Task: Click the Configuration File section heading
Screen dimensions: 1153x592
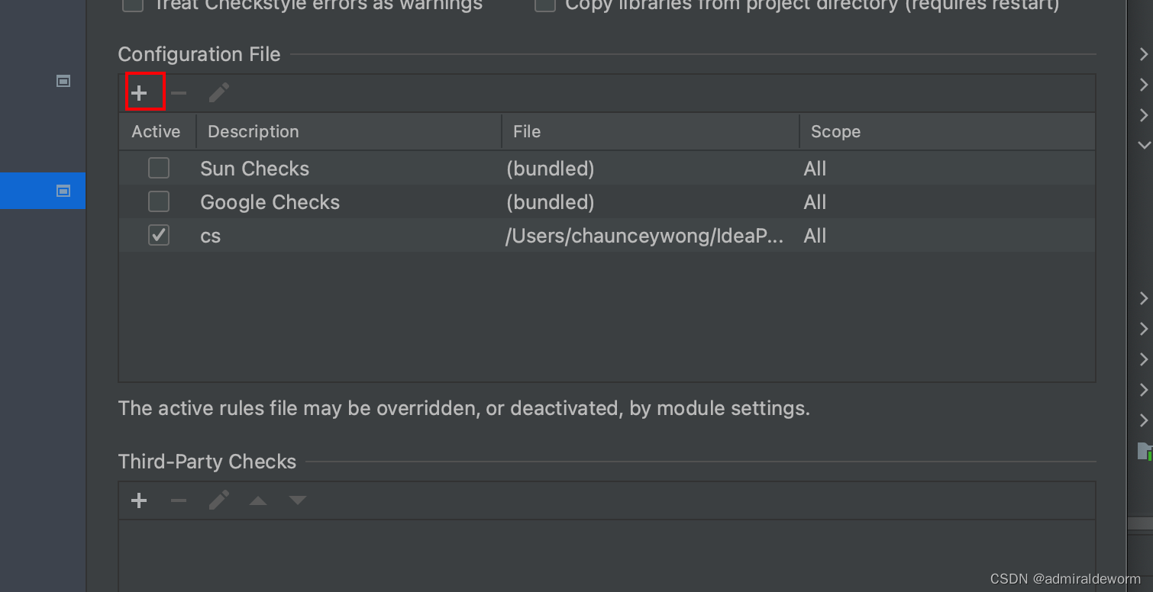Action: coord(199,54)
